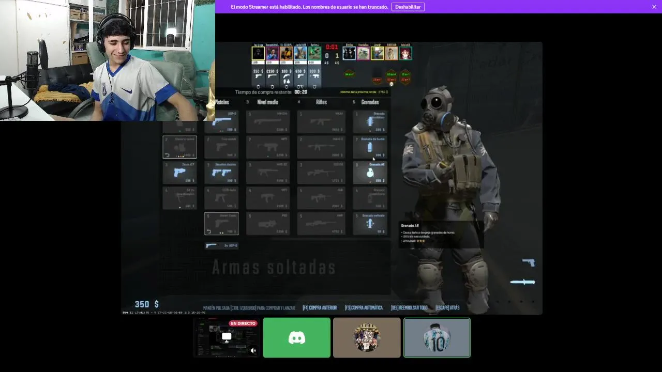Select the P90 in Nivel medio
The height and width of the screenshot is (372, 662).
[x=268, y=223]
